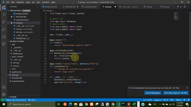Change Spaces: 4 indentation setting
This screenshot has width=191, height=107.
tap(158, 100)
